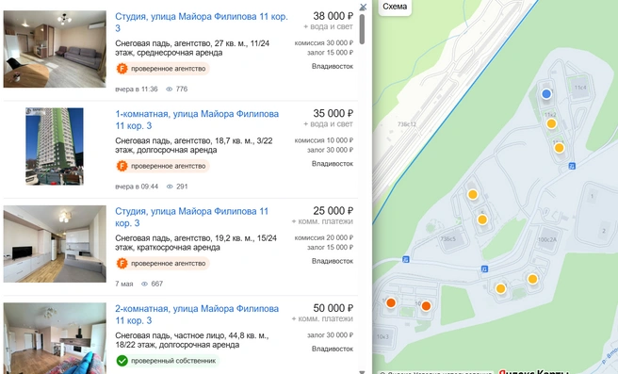The width and height of the screenshot is (618, 374).
Task: Click the bus stop icon left of building 736с5's road
Action: coord(405,259)
